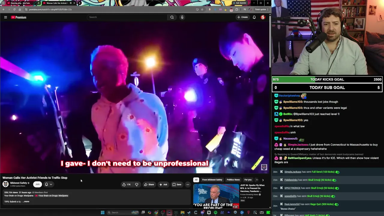
Task: Open more actions three-dot menu
Action: tap(187, 184)
